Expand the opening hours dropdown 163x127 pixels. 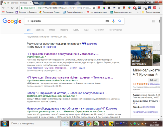(x=136, y=103)
